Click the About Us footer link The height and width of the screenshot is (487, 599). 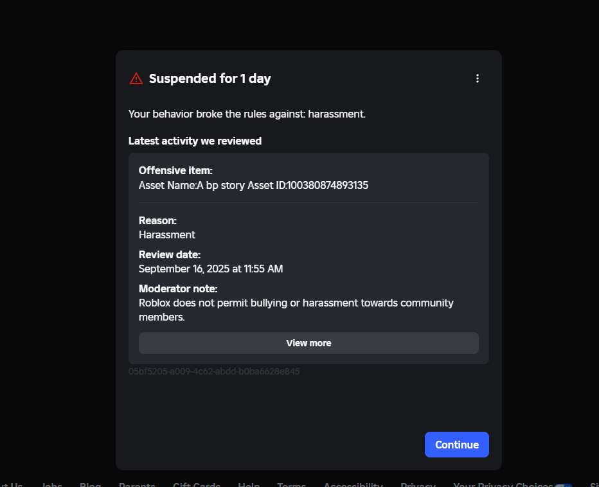click(11, 484)
